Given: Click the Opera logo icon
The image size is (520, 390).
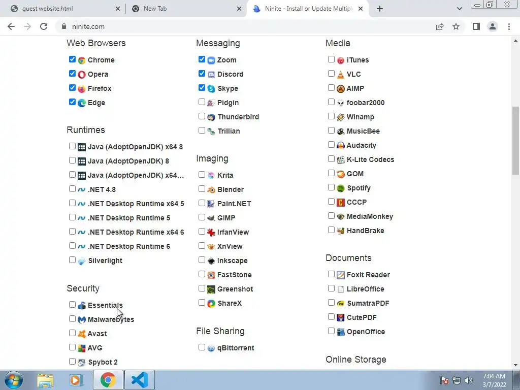Looking at the screenshot, I should click(x=82, y=75).
